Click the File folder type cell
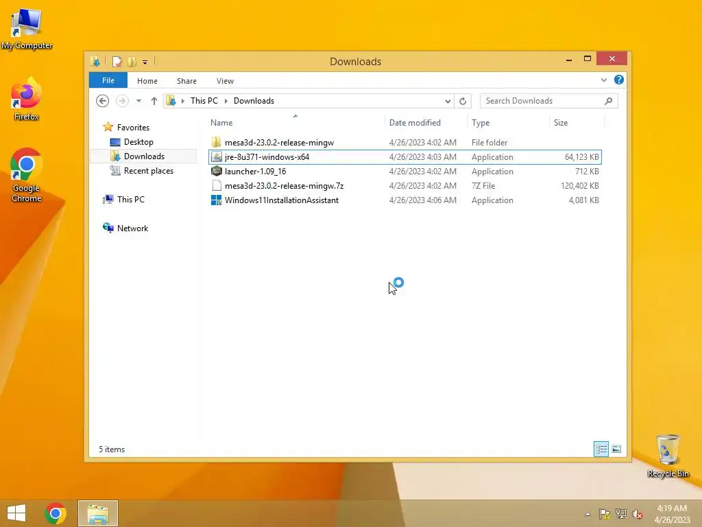 click(x=489, y=143)
